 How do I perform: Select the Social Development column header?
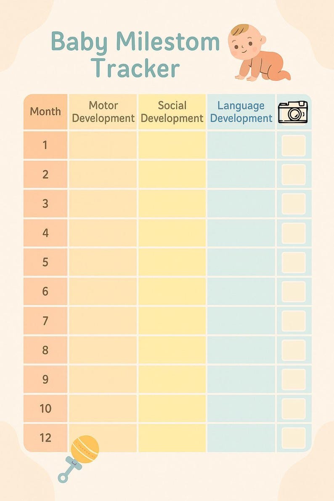coord(172,112)
